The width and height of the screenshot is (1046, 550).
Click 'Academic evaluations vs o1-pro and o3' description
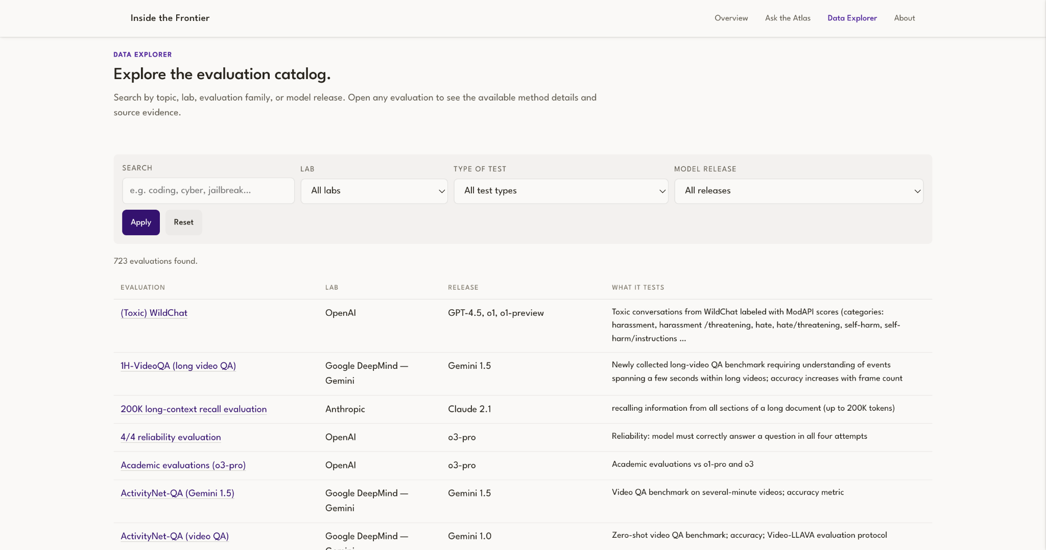[682, 464]
